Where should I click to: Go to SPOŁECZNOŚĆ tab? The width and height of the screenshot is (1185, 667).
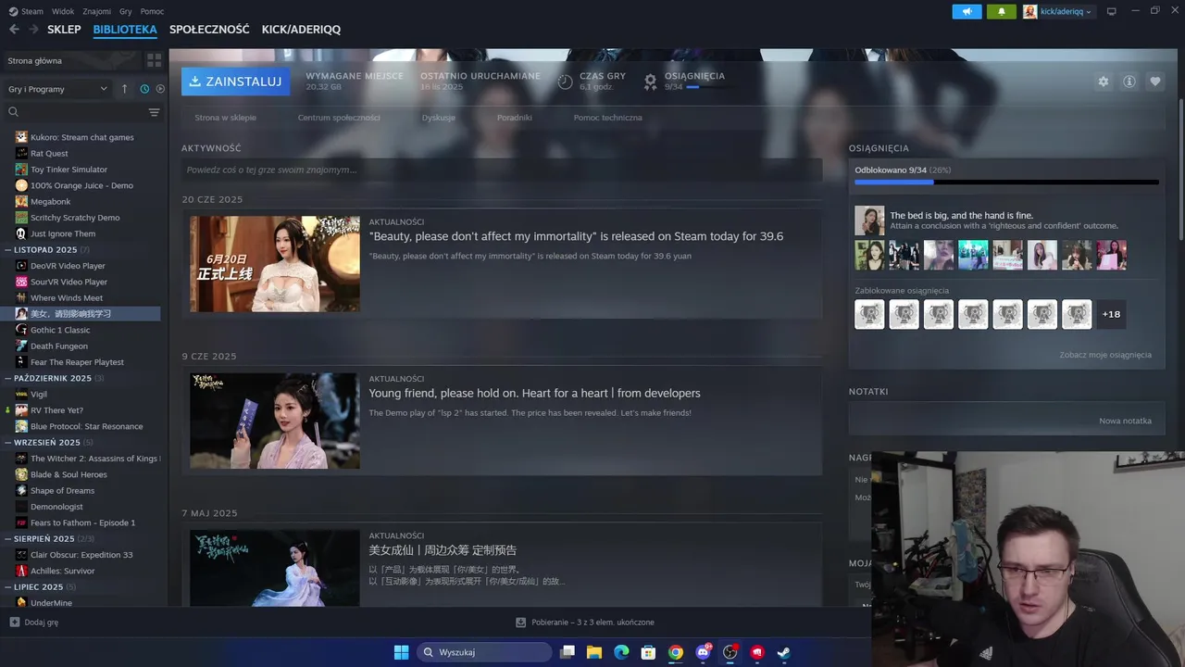209,30
